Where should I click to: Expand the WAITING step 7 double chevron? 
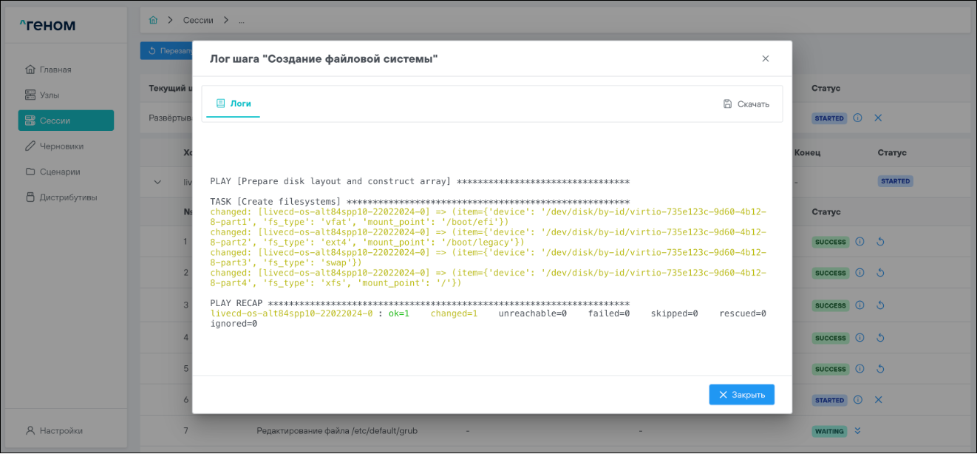[x=858, y=431]
